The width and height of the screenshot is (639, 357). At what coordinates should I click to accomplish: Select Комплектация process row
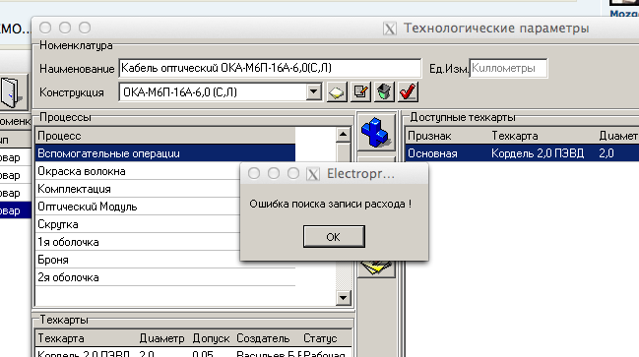138,189
